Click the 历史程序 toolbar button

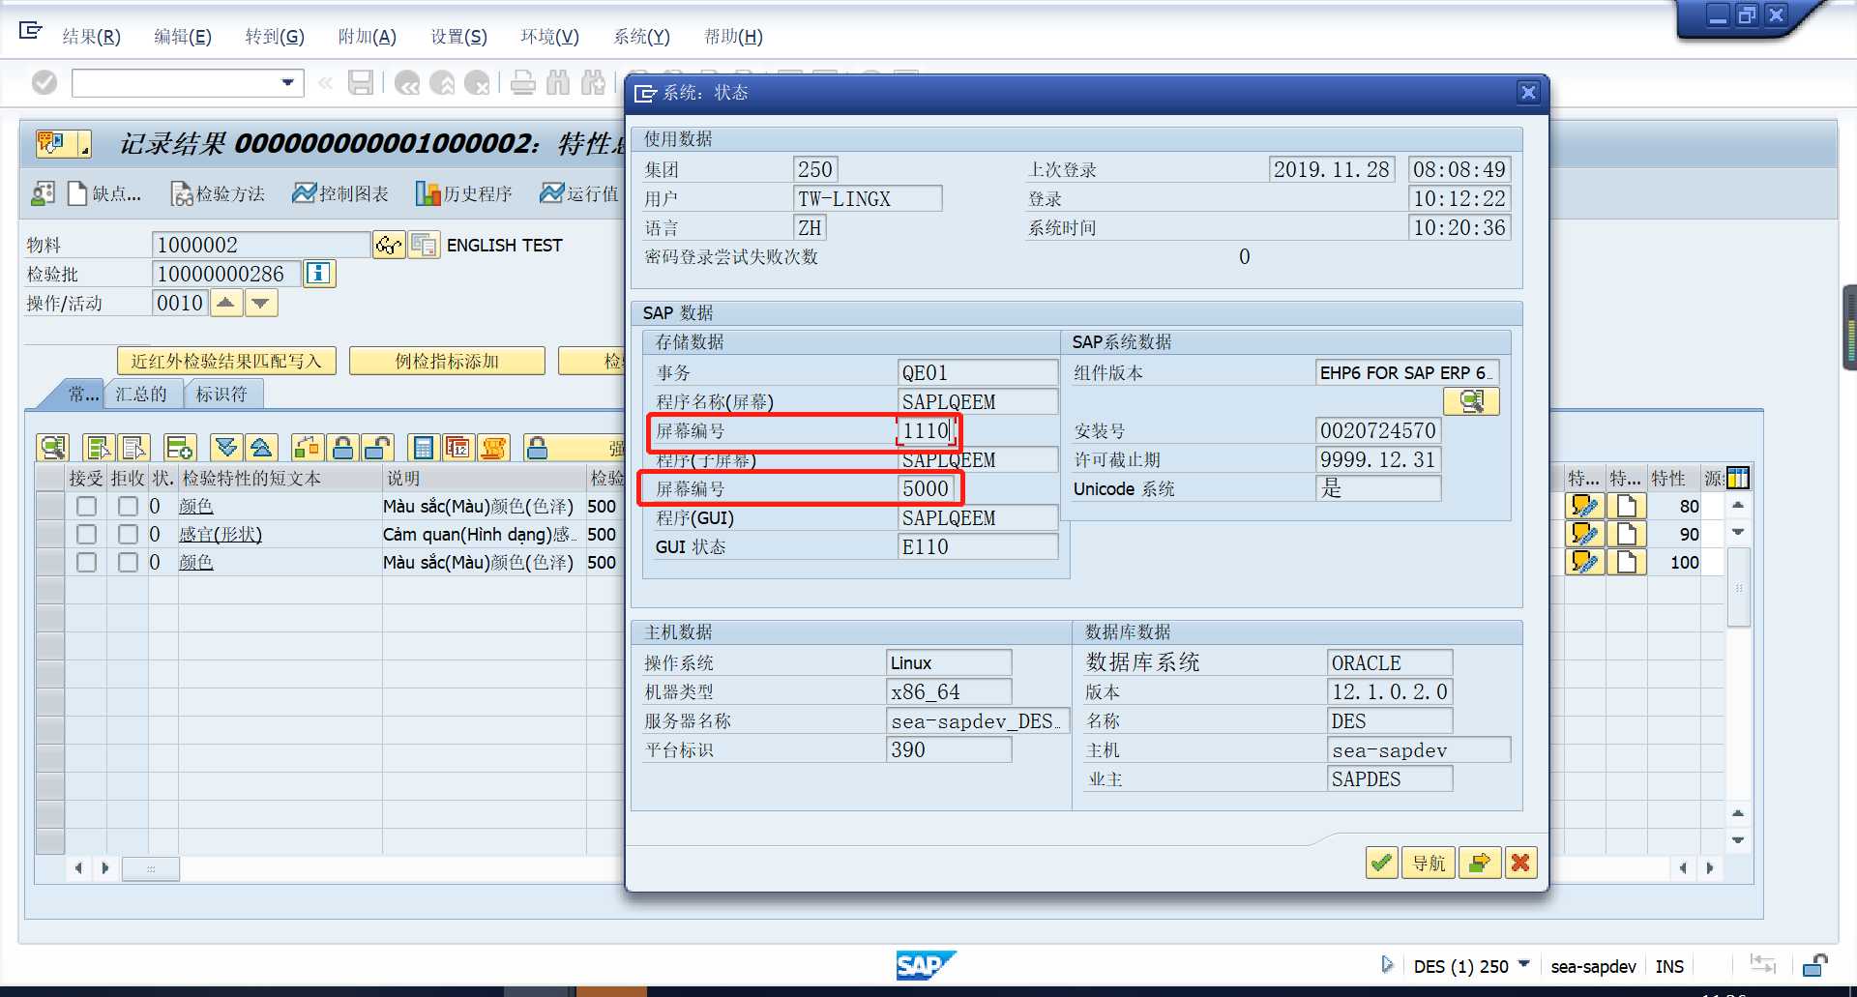click(465, 194)
